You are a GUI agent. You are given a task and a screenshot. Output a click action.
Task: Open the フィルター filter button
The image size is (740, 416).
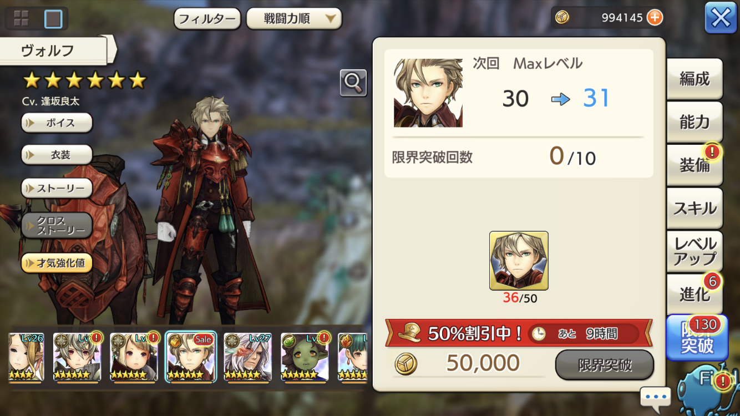tap(207, 19)
